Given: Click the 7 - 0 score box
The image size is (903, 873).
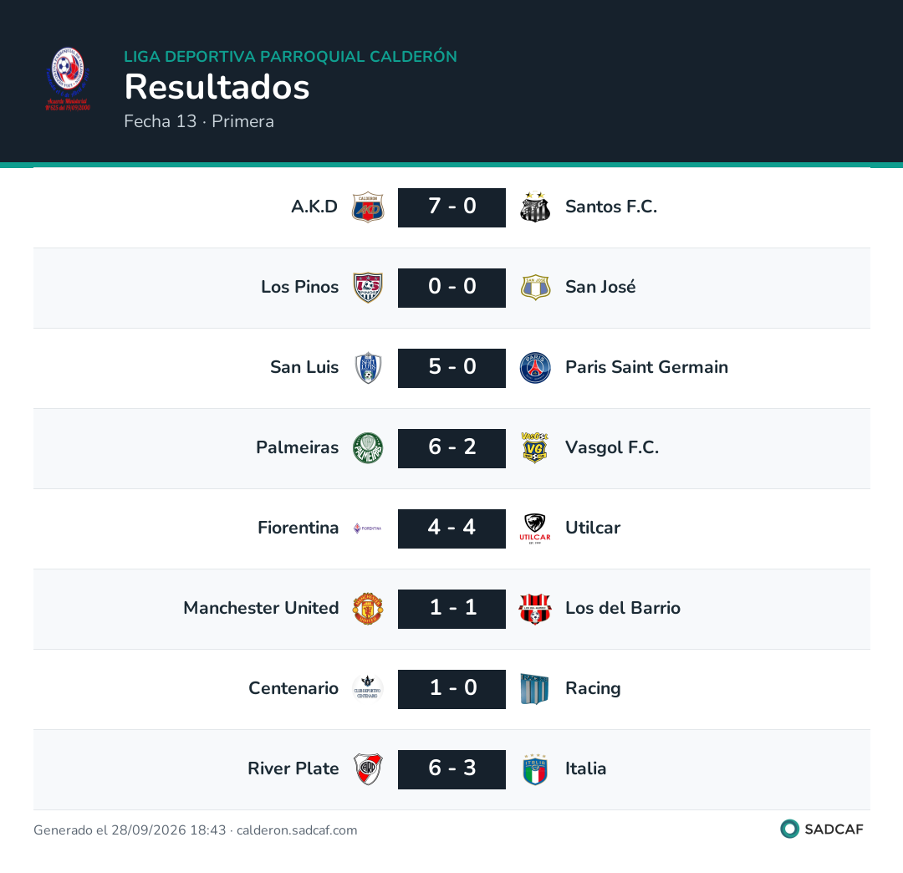Looking at the screenshot, I should pyautogui.click(x=452, y=207).
